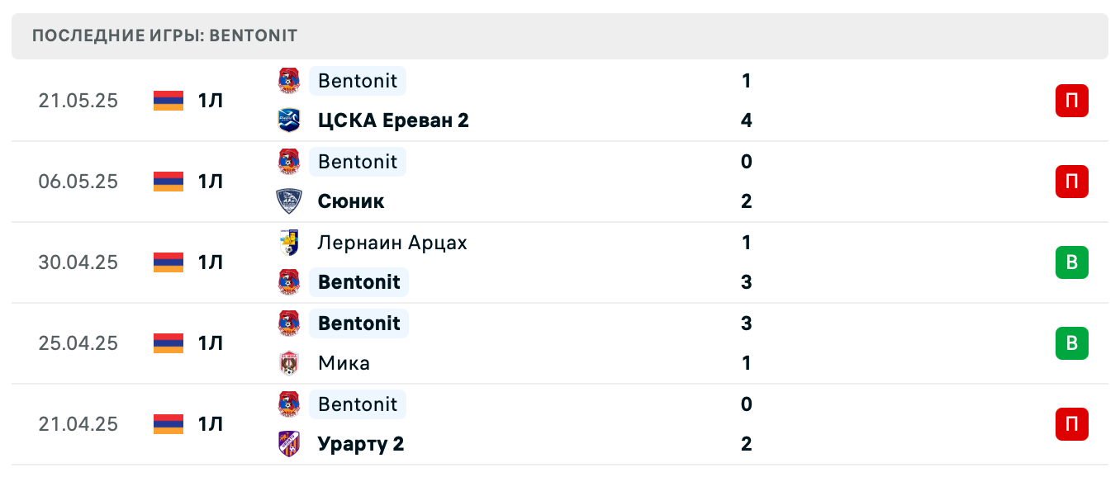This screenshot has width=1120, height=477.
Task: Select the Мика team name
Action: (x=344, y=363)
